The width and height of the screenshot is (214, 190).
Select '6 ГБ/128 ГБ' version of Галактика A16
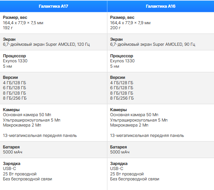click(x=122, y=88)
